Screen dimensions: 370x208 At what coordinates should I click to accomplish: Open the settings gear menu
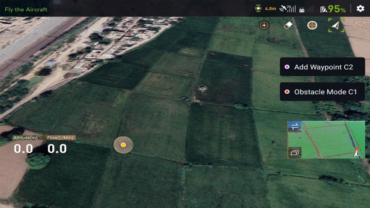tap(360, 9)
